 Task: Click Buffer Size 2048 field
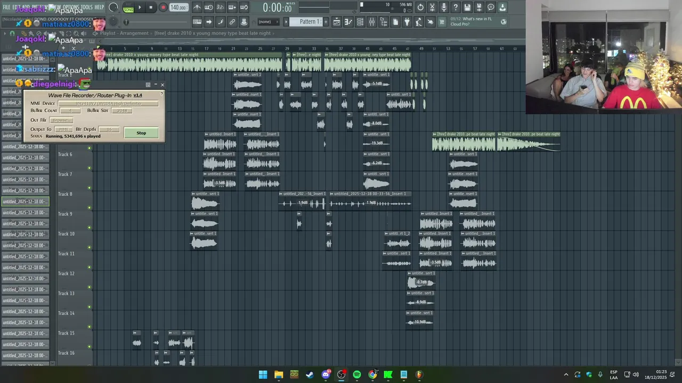click(x=122, y=111)
